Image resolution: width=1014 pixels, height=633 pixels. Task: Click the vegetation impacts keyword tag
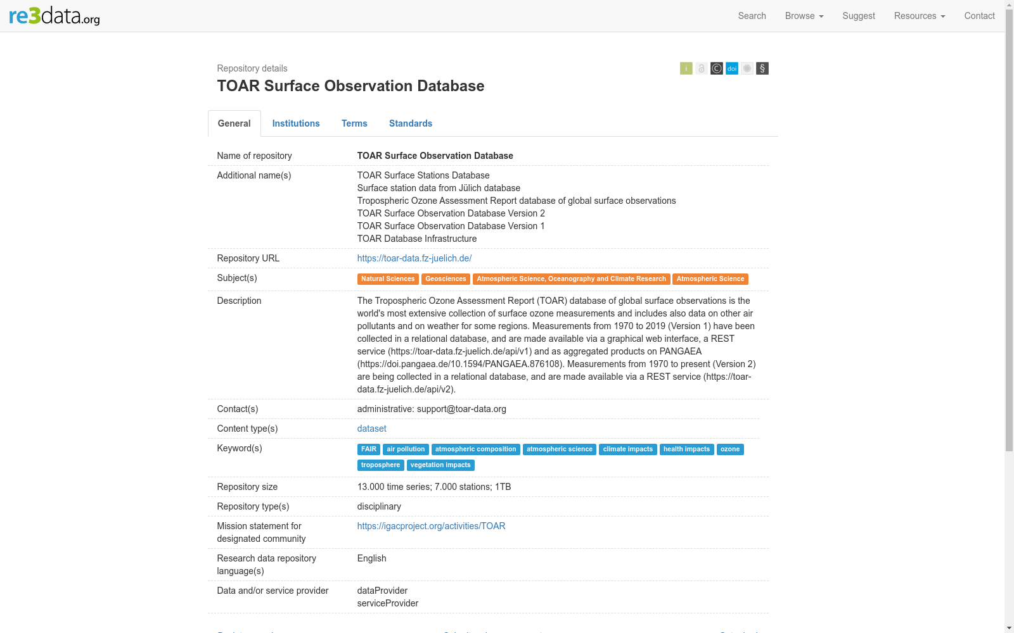coord(440,465)
